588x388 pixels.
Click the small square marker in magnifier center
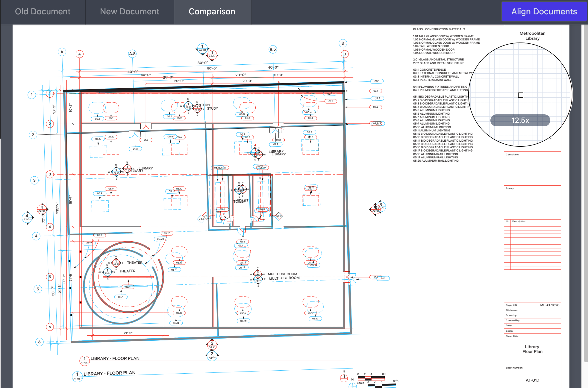click(521, 95)
